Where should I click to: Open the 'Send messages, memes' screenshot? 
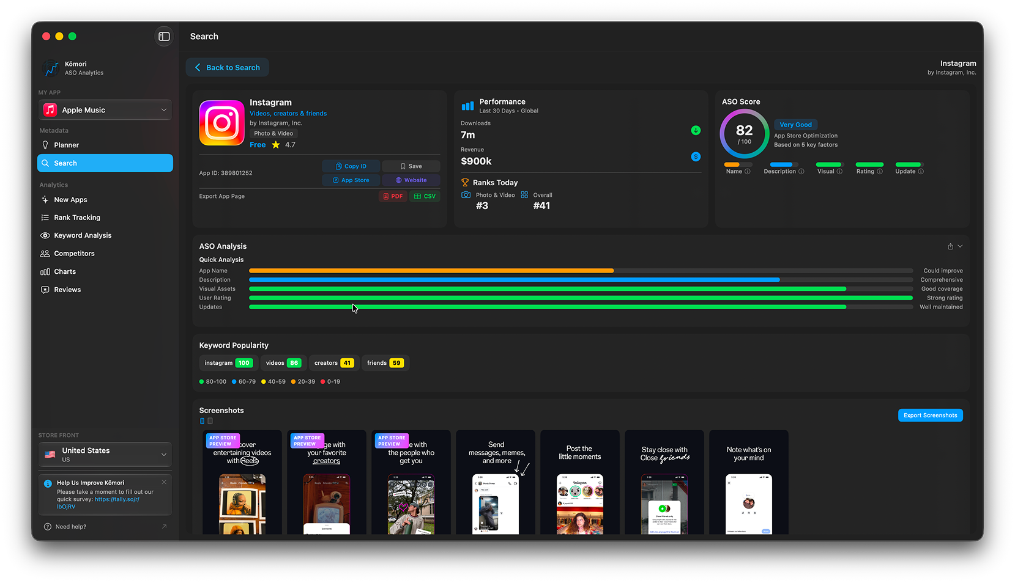[x=496, y=483]
